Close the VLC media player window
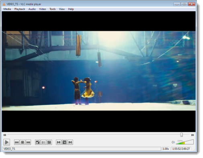This screenshot has height=158, width=203. (192, 4)
